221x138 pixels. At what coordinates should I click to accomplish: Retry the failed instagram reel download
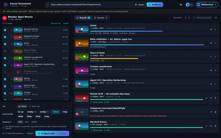click(x=211, y=112)
